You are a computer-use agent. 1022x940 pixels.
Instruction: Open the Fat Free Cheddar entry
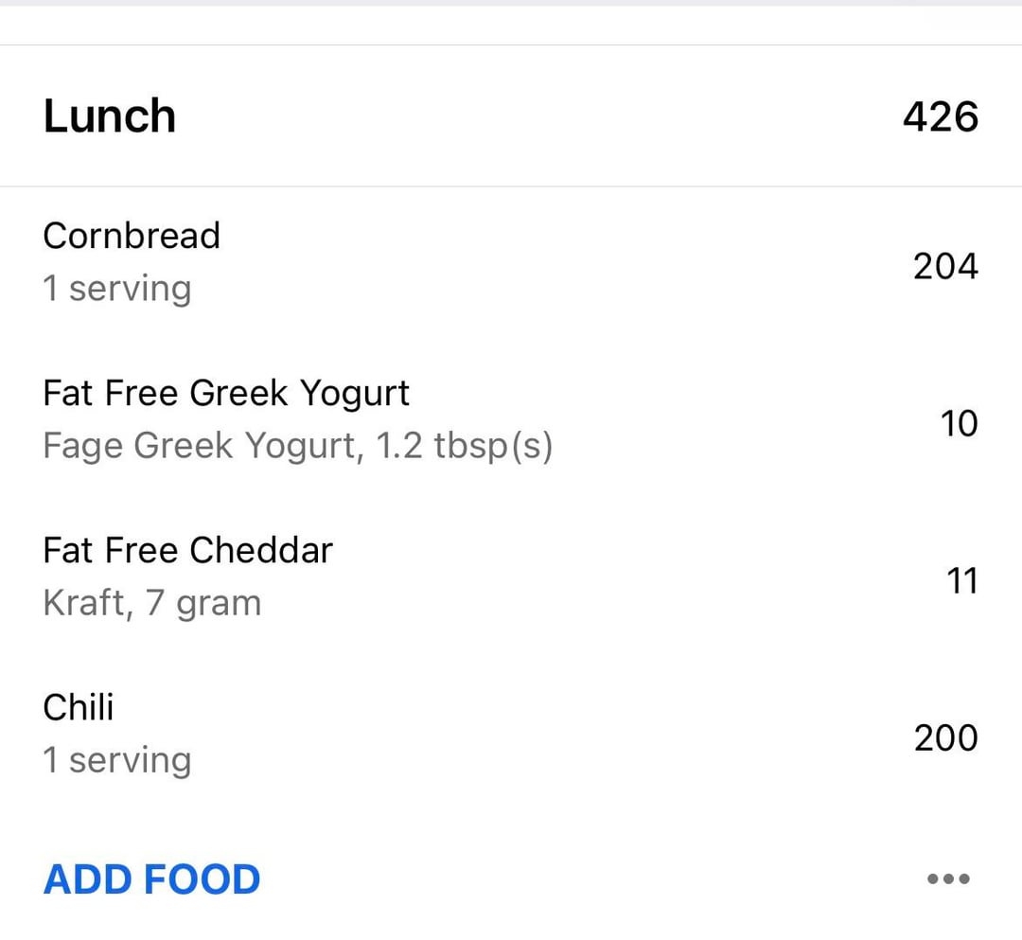click(x=187, y=550)
